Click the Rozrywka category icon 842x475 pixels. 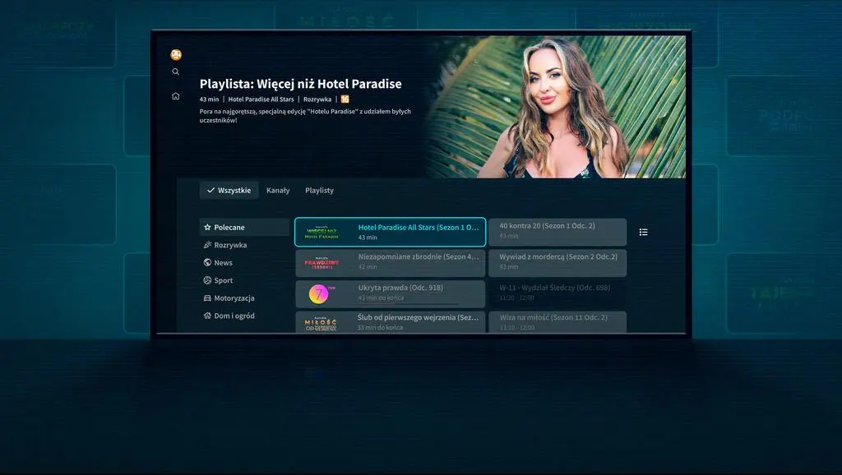coord(207,245)
